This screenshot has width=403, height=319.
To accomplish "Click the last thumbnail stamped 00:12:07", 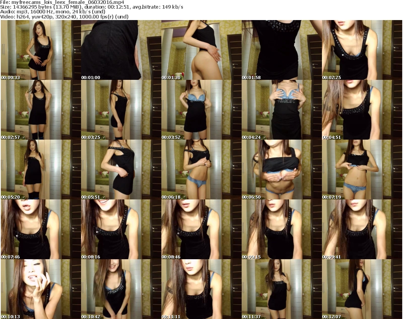I will 362,289.
